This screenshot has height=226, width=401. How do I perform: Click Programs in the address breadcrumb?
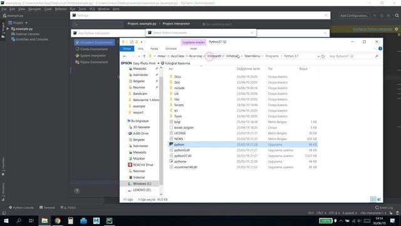tap(272, 56)
